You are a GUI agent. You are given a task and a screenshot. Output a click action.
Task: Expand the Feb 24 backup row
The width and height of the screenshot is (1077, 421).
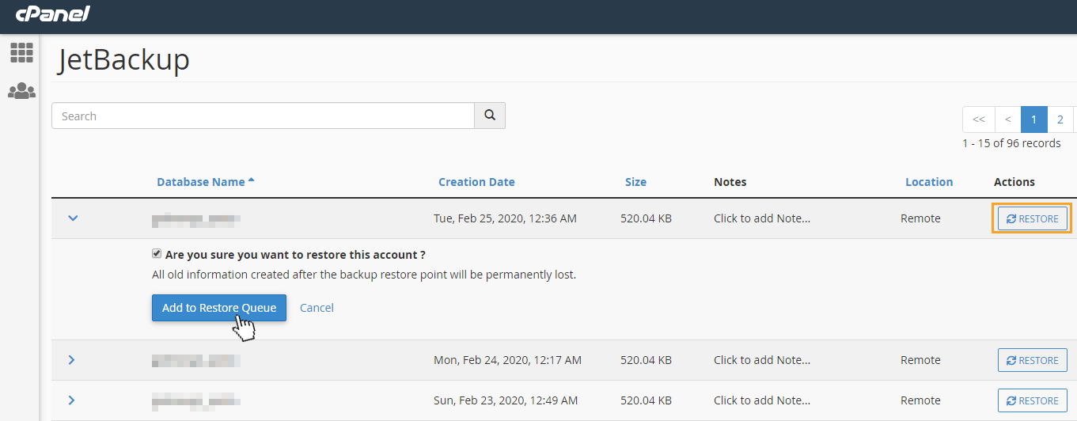pos(72,360)
